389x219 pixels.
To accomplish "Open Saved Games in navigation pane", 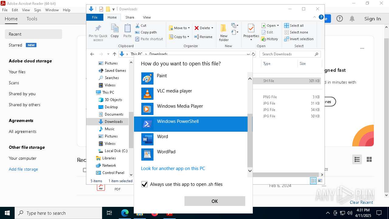I will coord(112,71).
